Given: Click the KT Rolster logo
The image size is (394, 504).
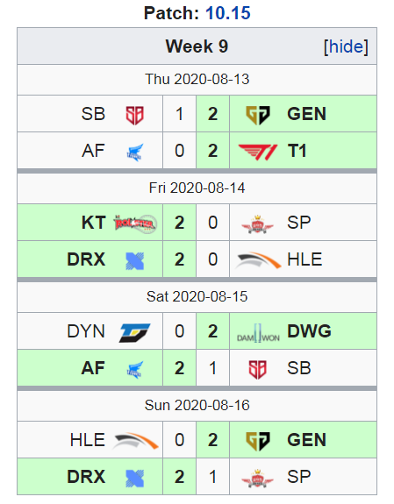Looking at the screenshot, I should pos(135,223).
